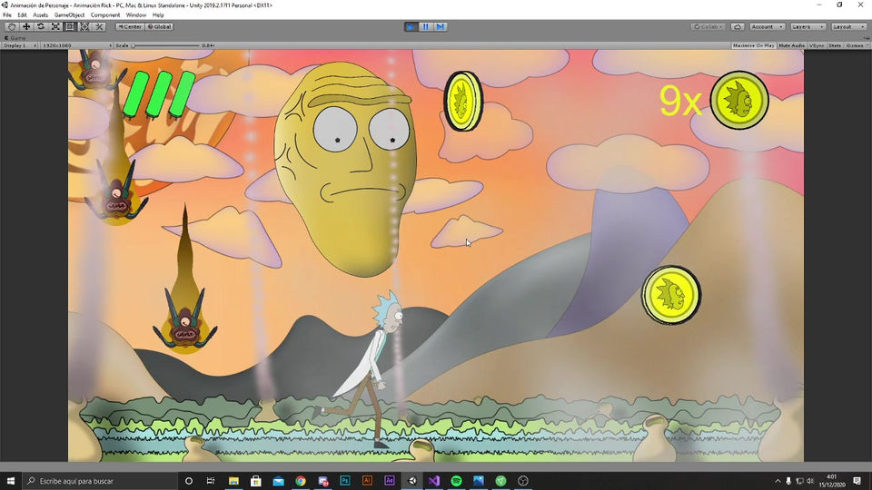Open Visual Studio from the taskbar
The image size is (872, 490).
[434, 481]
